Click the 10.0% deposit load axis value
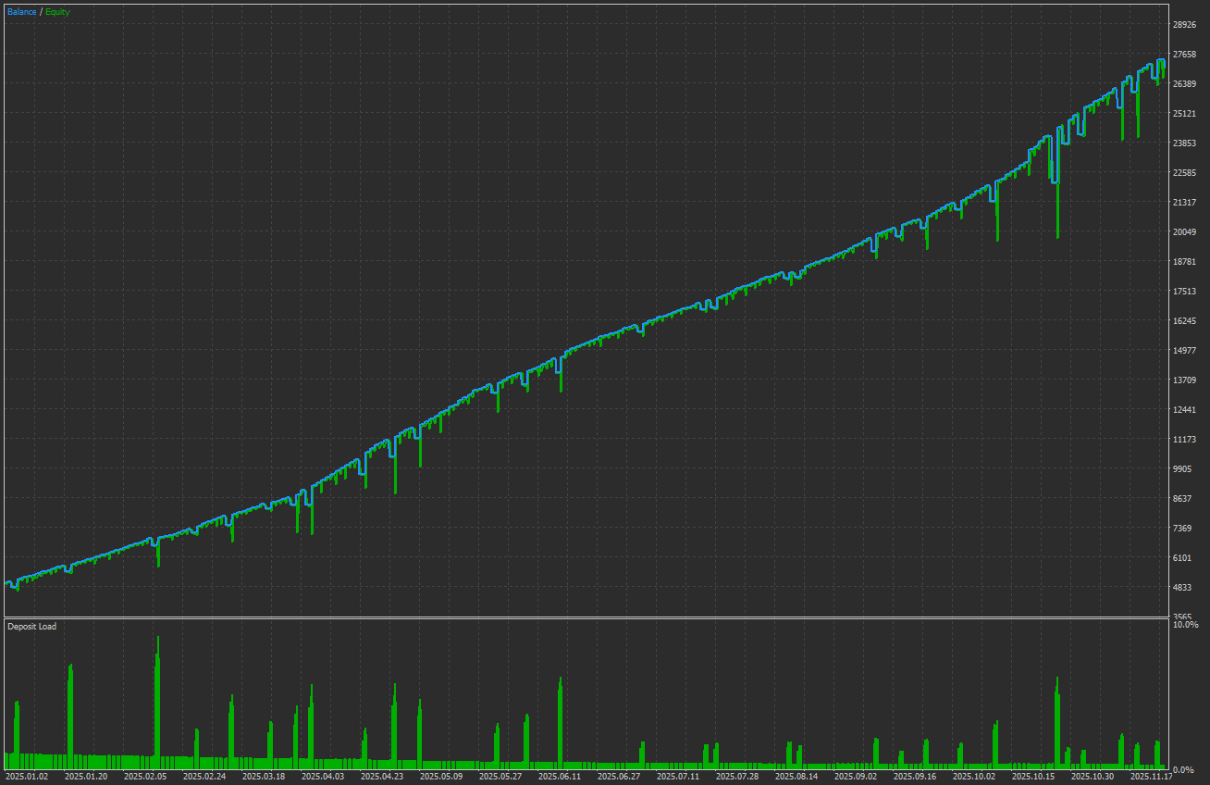This screenshot has height=785, width=1210. [x=1185, y=625]
